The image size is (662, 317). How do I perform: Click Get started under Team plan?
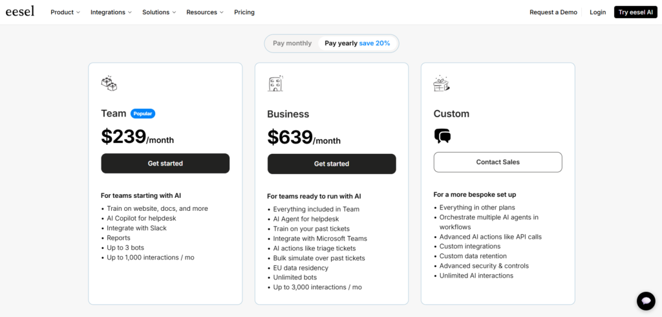(x=165, y=163)
